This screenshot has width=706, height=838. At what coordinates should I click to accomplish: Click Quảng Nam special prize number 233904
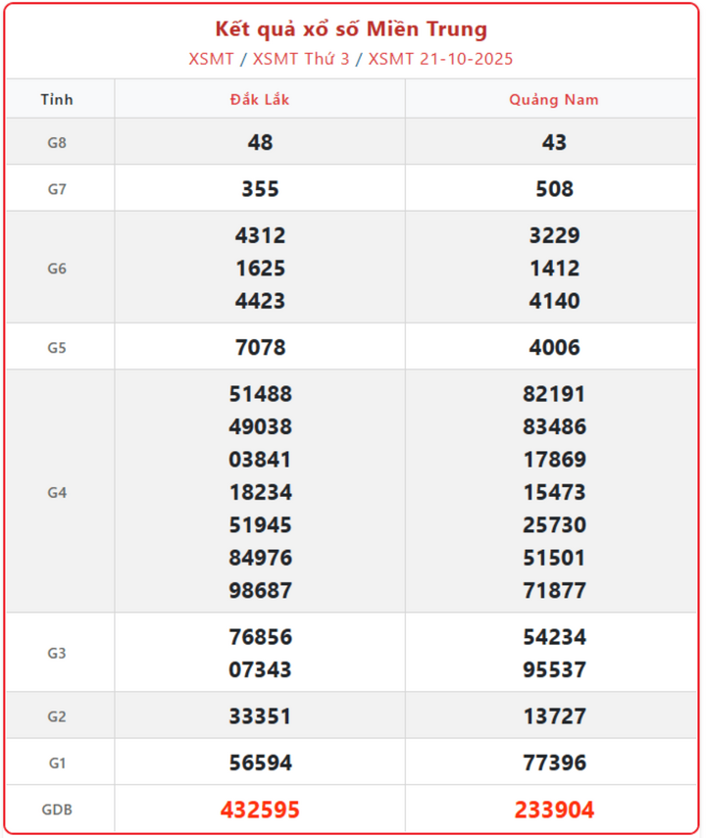point(554,810)
